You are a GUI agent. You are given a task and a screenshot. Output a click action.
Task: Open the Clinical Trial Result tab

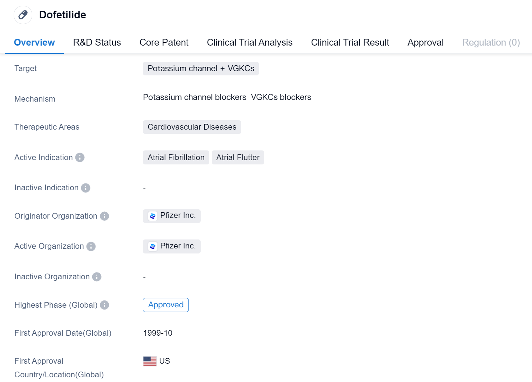click(x=350, y=42)
